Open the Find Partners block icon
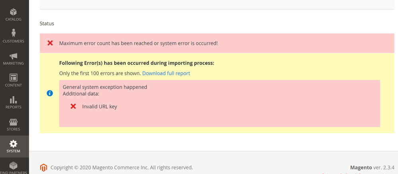 13,166
